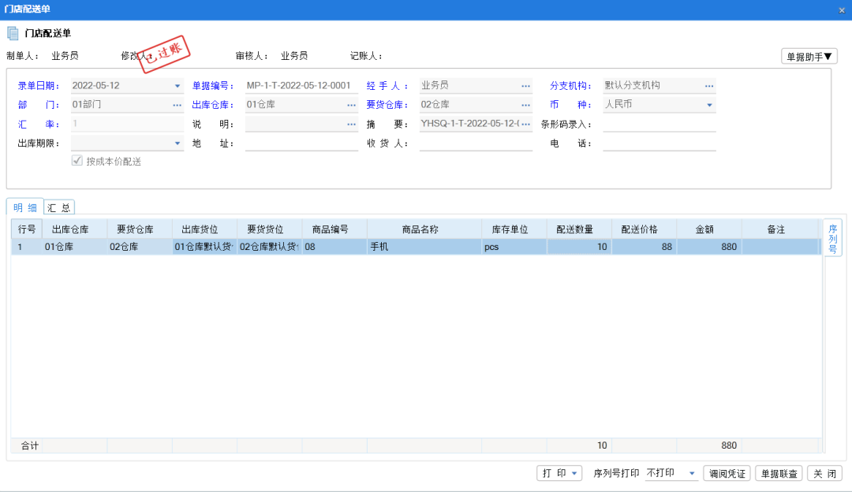
Task: Open the 要货仓库 warehouse lookup
Action: (x=525, y=104)
